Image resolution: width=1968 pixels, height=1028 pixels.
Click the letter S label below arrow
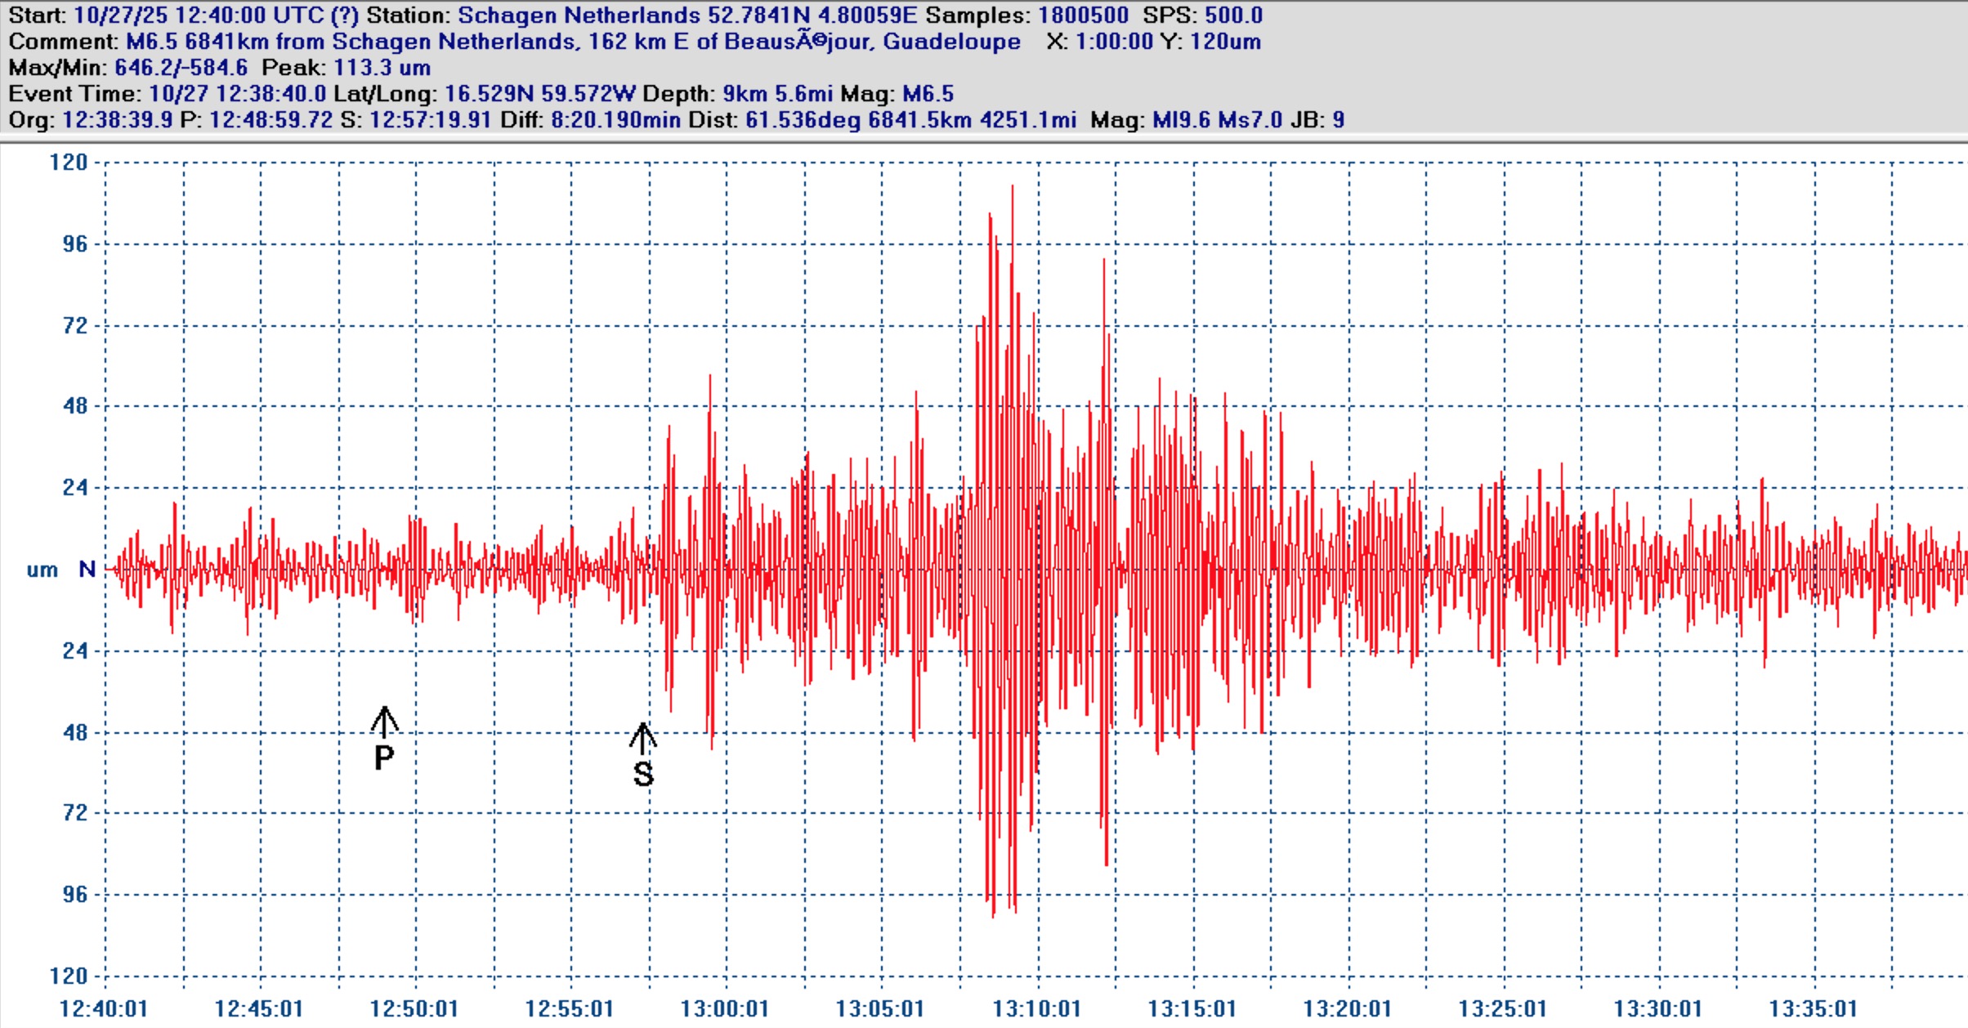pyautogui.click(x=643, y=774)
